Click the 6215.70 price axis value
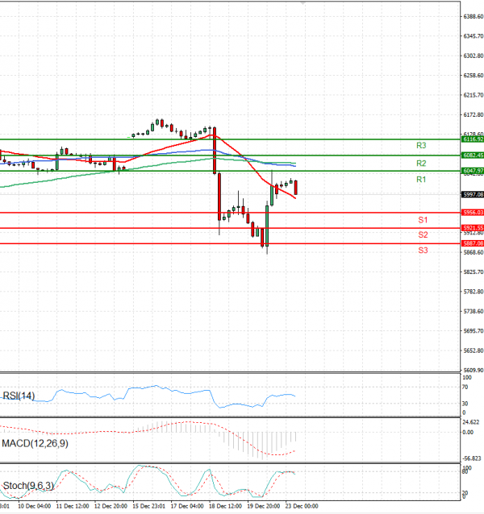Screen dimensions: 484x514 pyautogui.click(x=474, y=95)
